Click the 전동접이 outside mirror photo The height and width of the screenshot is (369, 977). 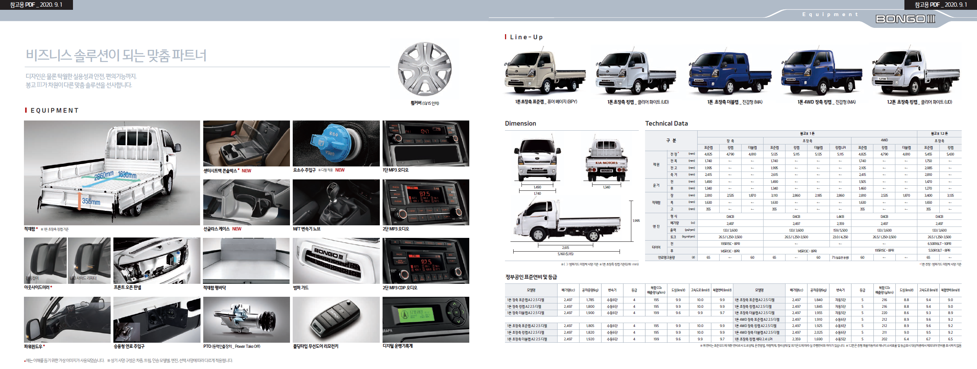(x=45, y=261)
